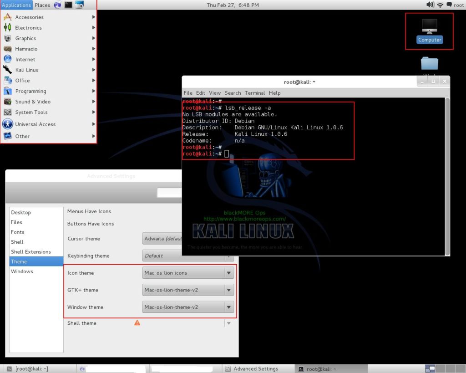Select Windows in settings sidebar
This screenshot has width=466, height=373.
coord(36,271)
